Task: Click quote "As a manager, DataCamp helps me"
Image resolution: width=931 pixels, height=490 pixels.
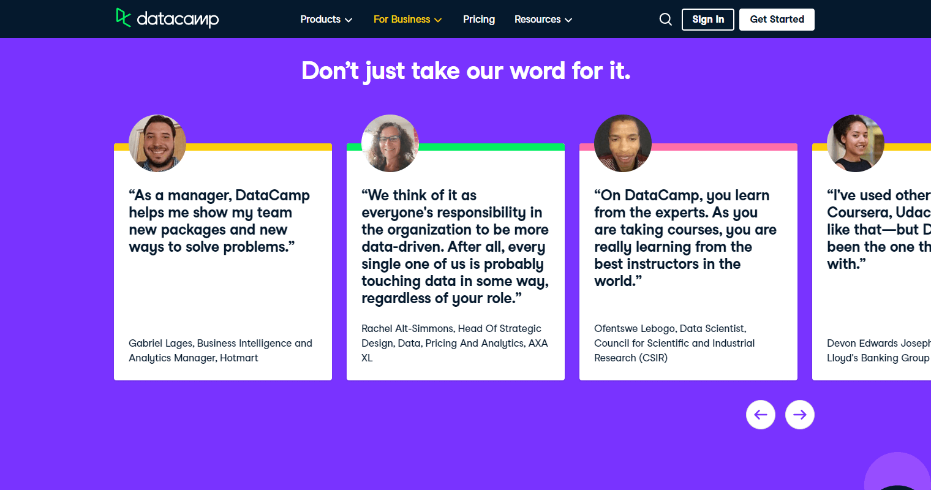Action: pyautogui.click(x=219, y=221)
